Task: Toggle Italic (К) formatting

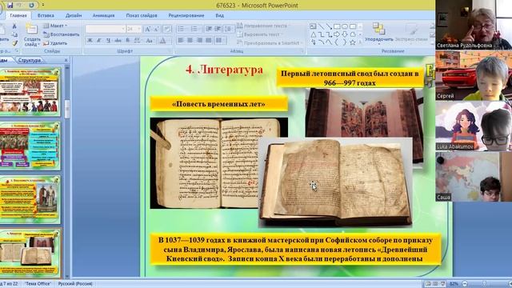Action: coord(99,41)
